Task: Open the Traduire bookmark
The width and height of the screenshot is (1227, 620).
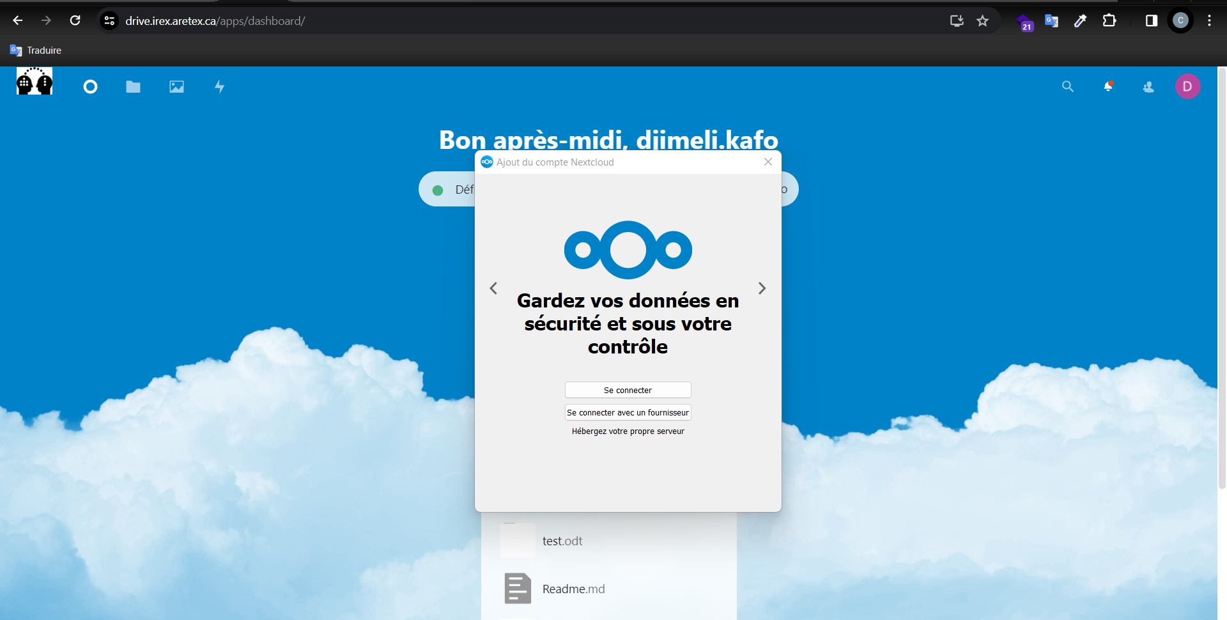Action: [36, 50]
